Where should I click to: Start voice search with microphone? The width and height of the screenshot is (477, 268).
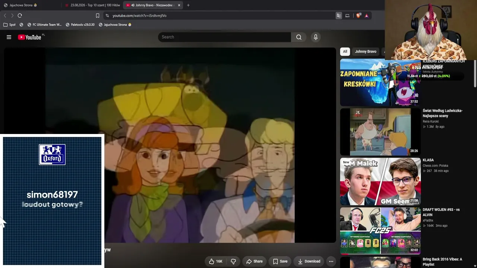point(316,37)
